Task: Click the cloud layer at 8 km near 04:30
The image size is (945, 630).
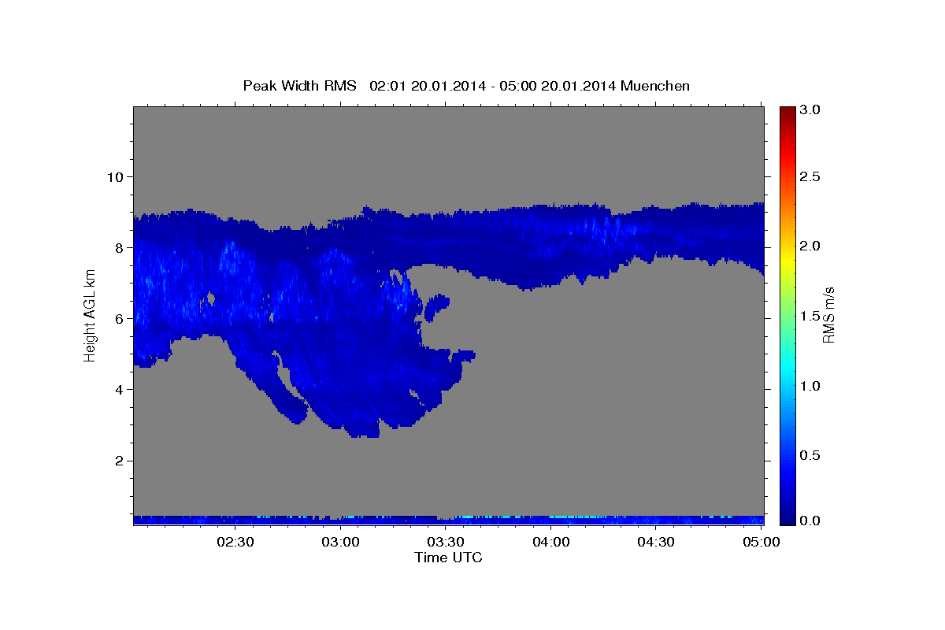Action: pyautogui.click(x=656, y=232)
